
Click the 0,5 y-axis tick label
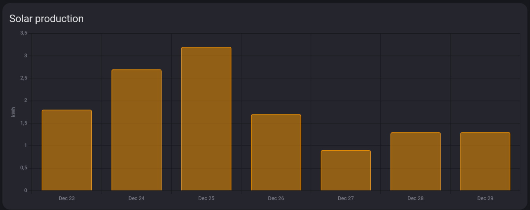click(x=24, y=168)
